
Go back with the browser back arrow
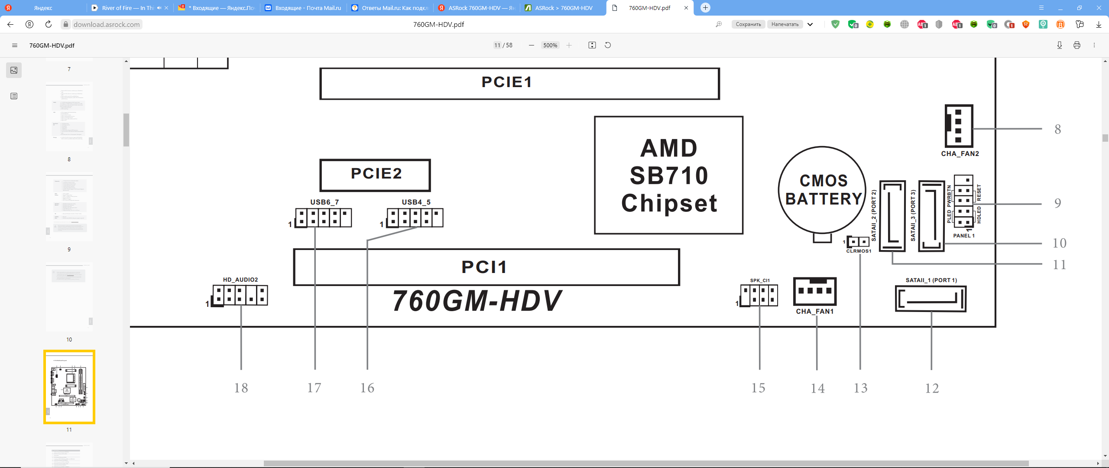pos(10,24)
